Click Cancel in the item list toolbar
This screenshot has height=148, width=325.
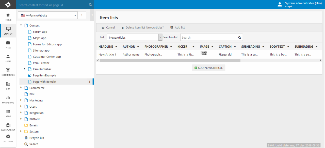pyautogui.click(x=108, y=28)
